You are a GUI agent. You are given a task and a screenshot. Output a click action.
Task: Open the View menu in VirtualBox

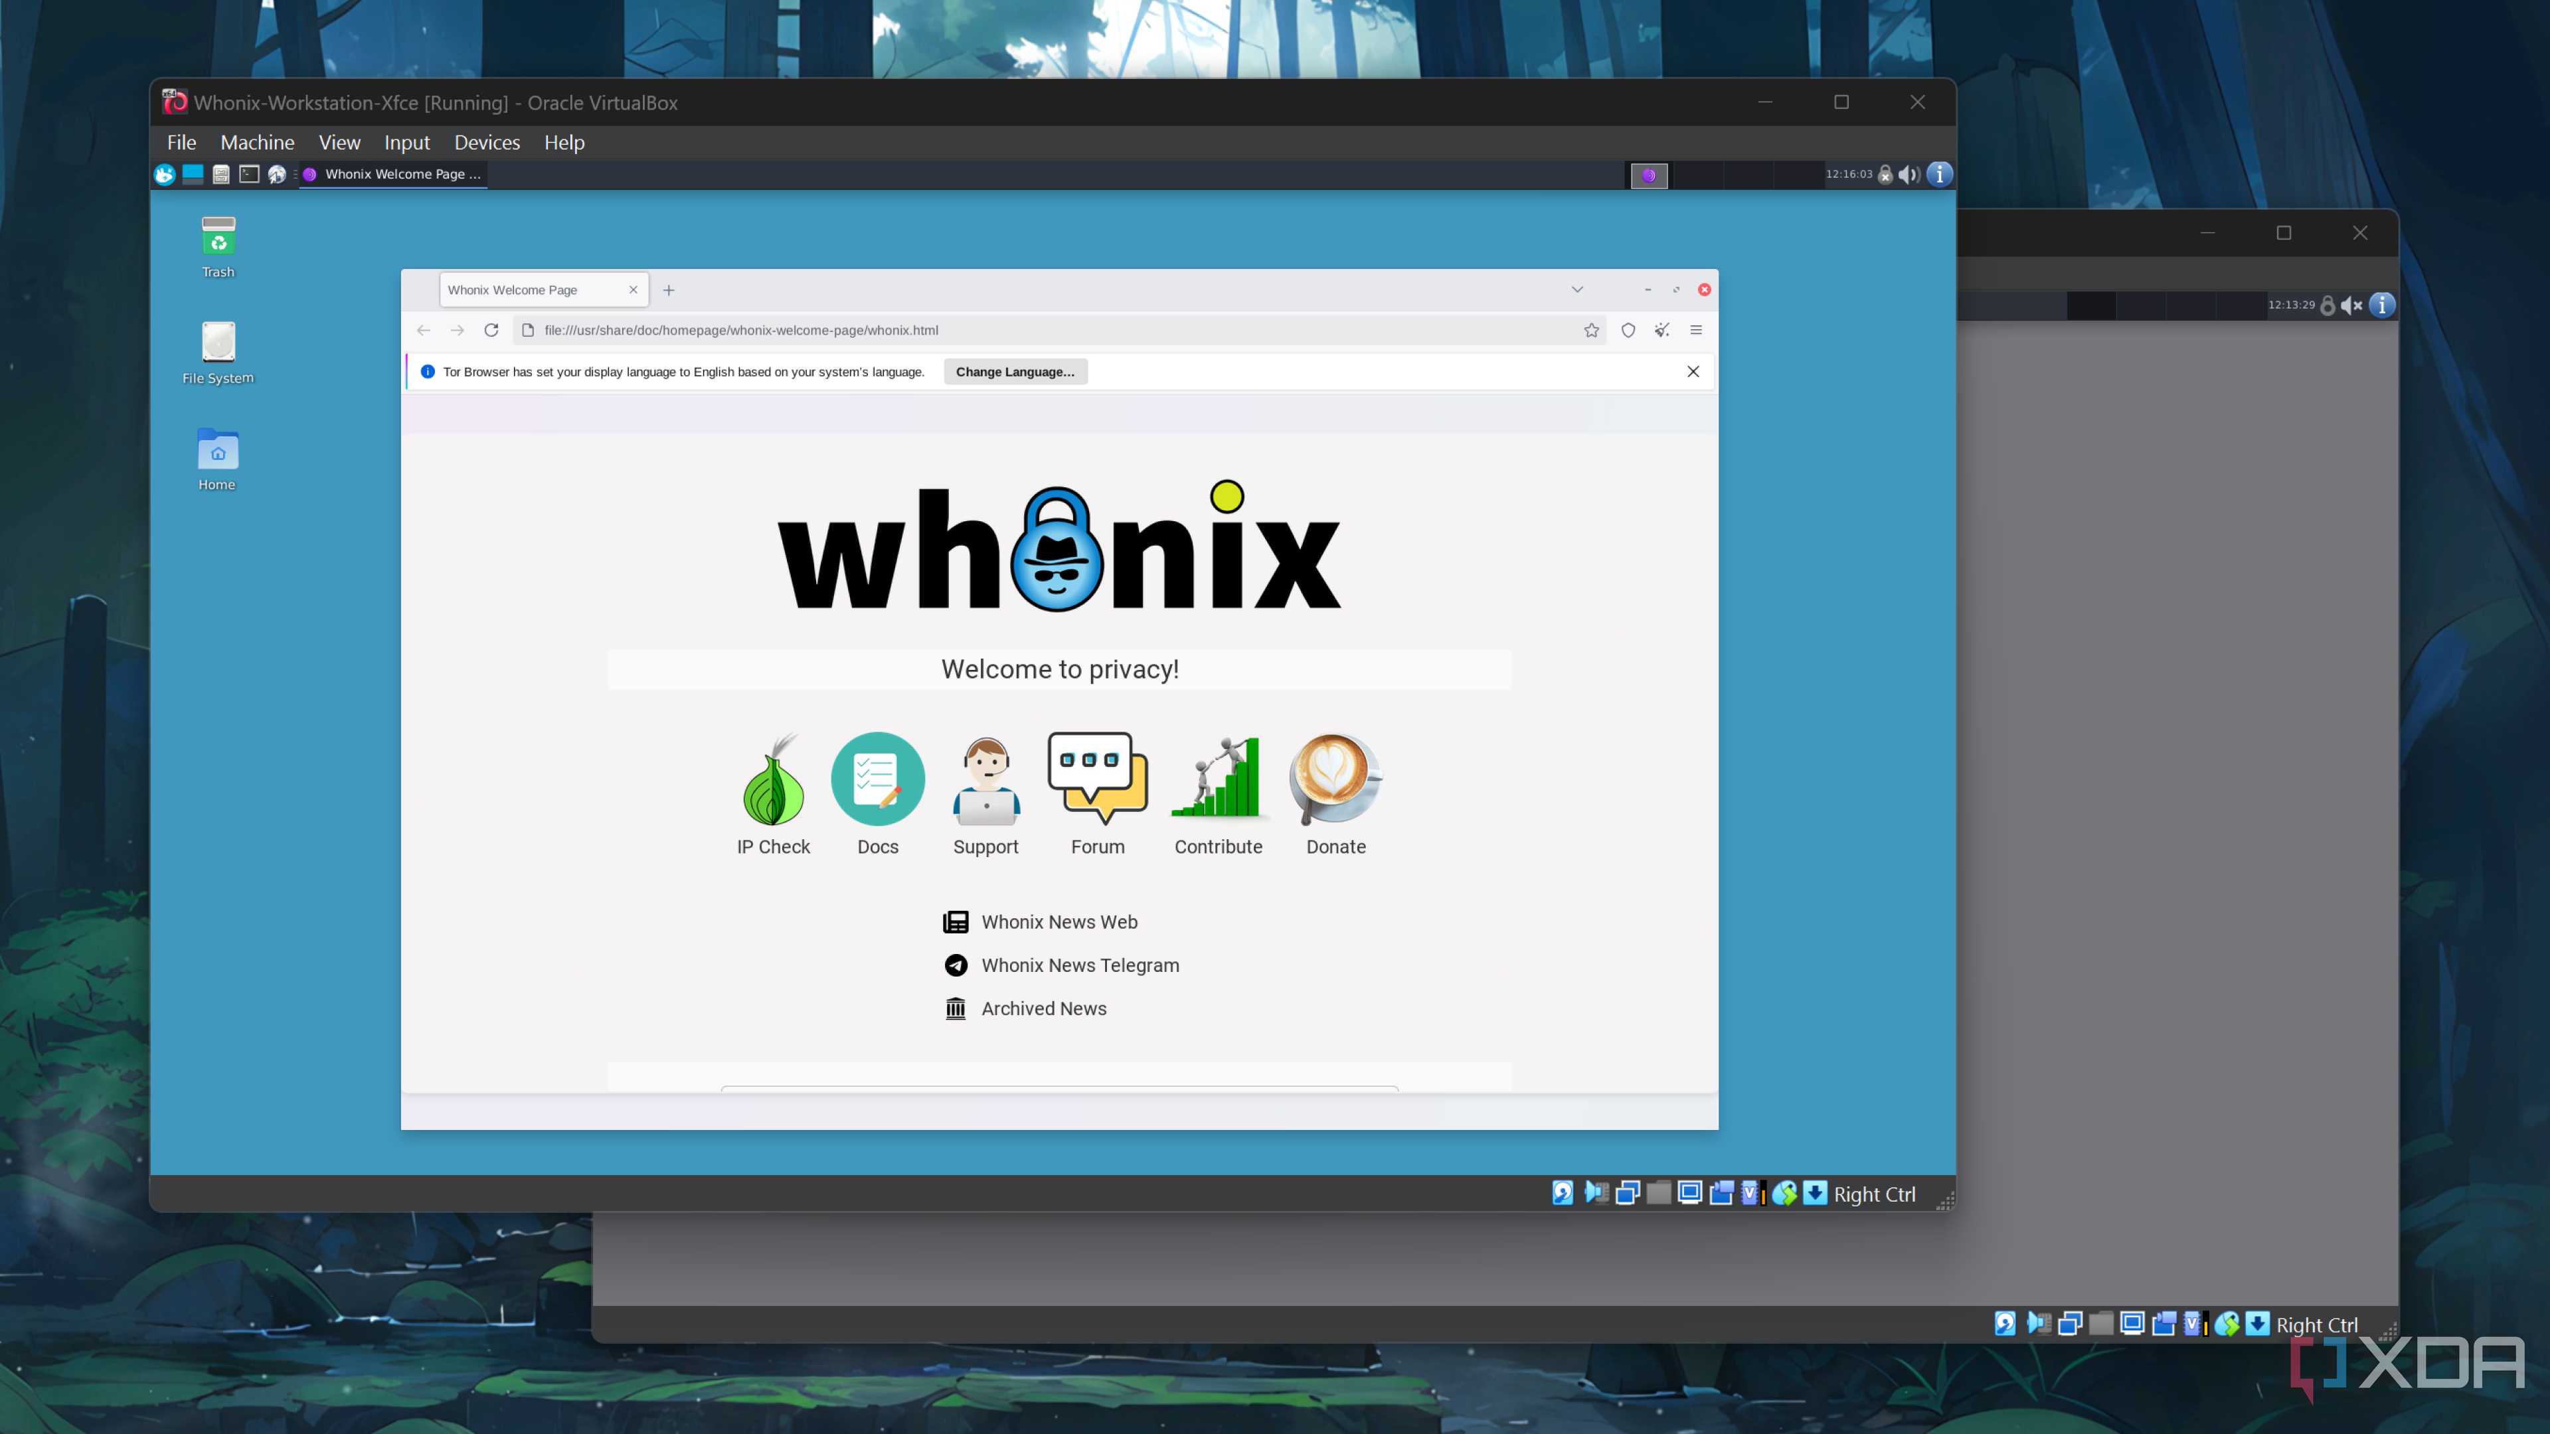coord(339,143)
